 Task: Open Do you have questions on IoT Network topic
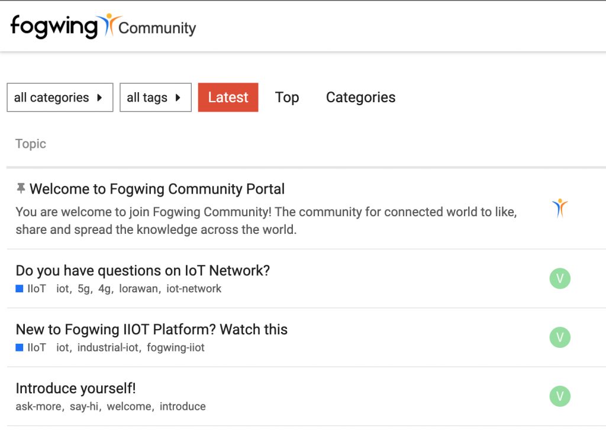coord(143,270)
